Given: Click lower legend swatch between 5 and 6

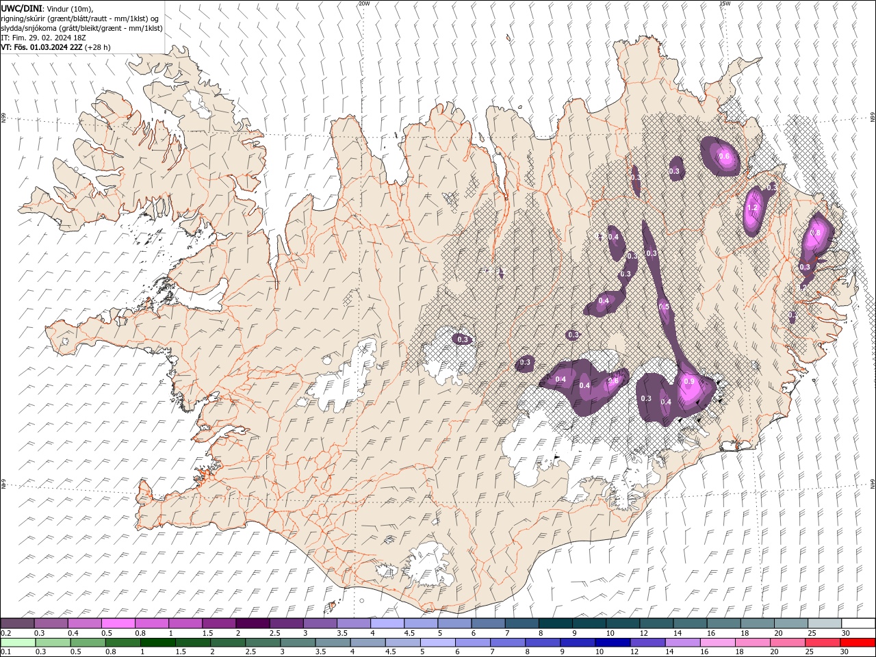Looking at the screenshot, I should click(x=437, y=643).
